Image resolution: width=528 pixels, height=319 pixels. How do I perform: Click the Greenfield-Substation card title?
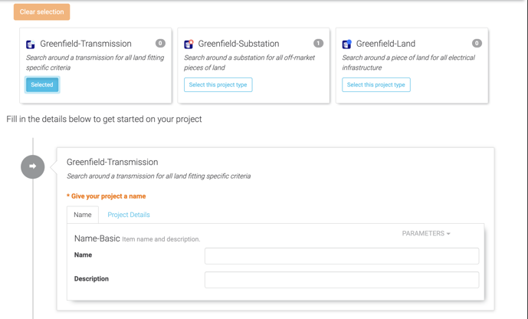(x=238, y=44)
